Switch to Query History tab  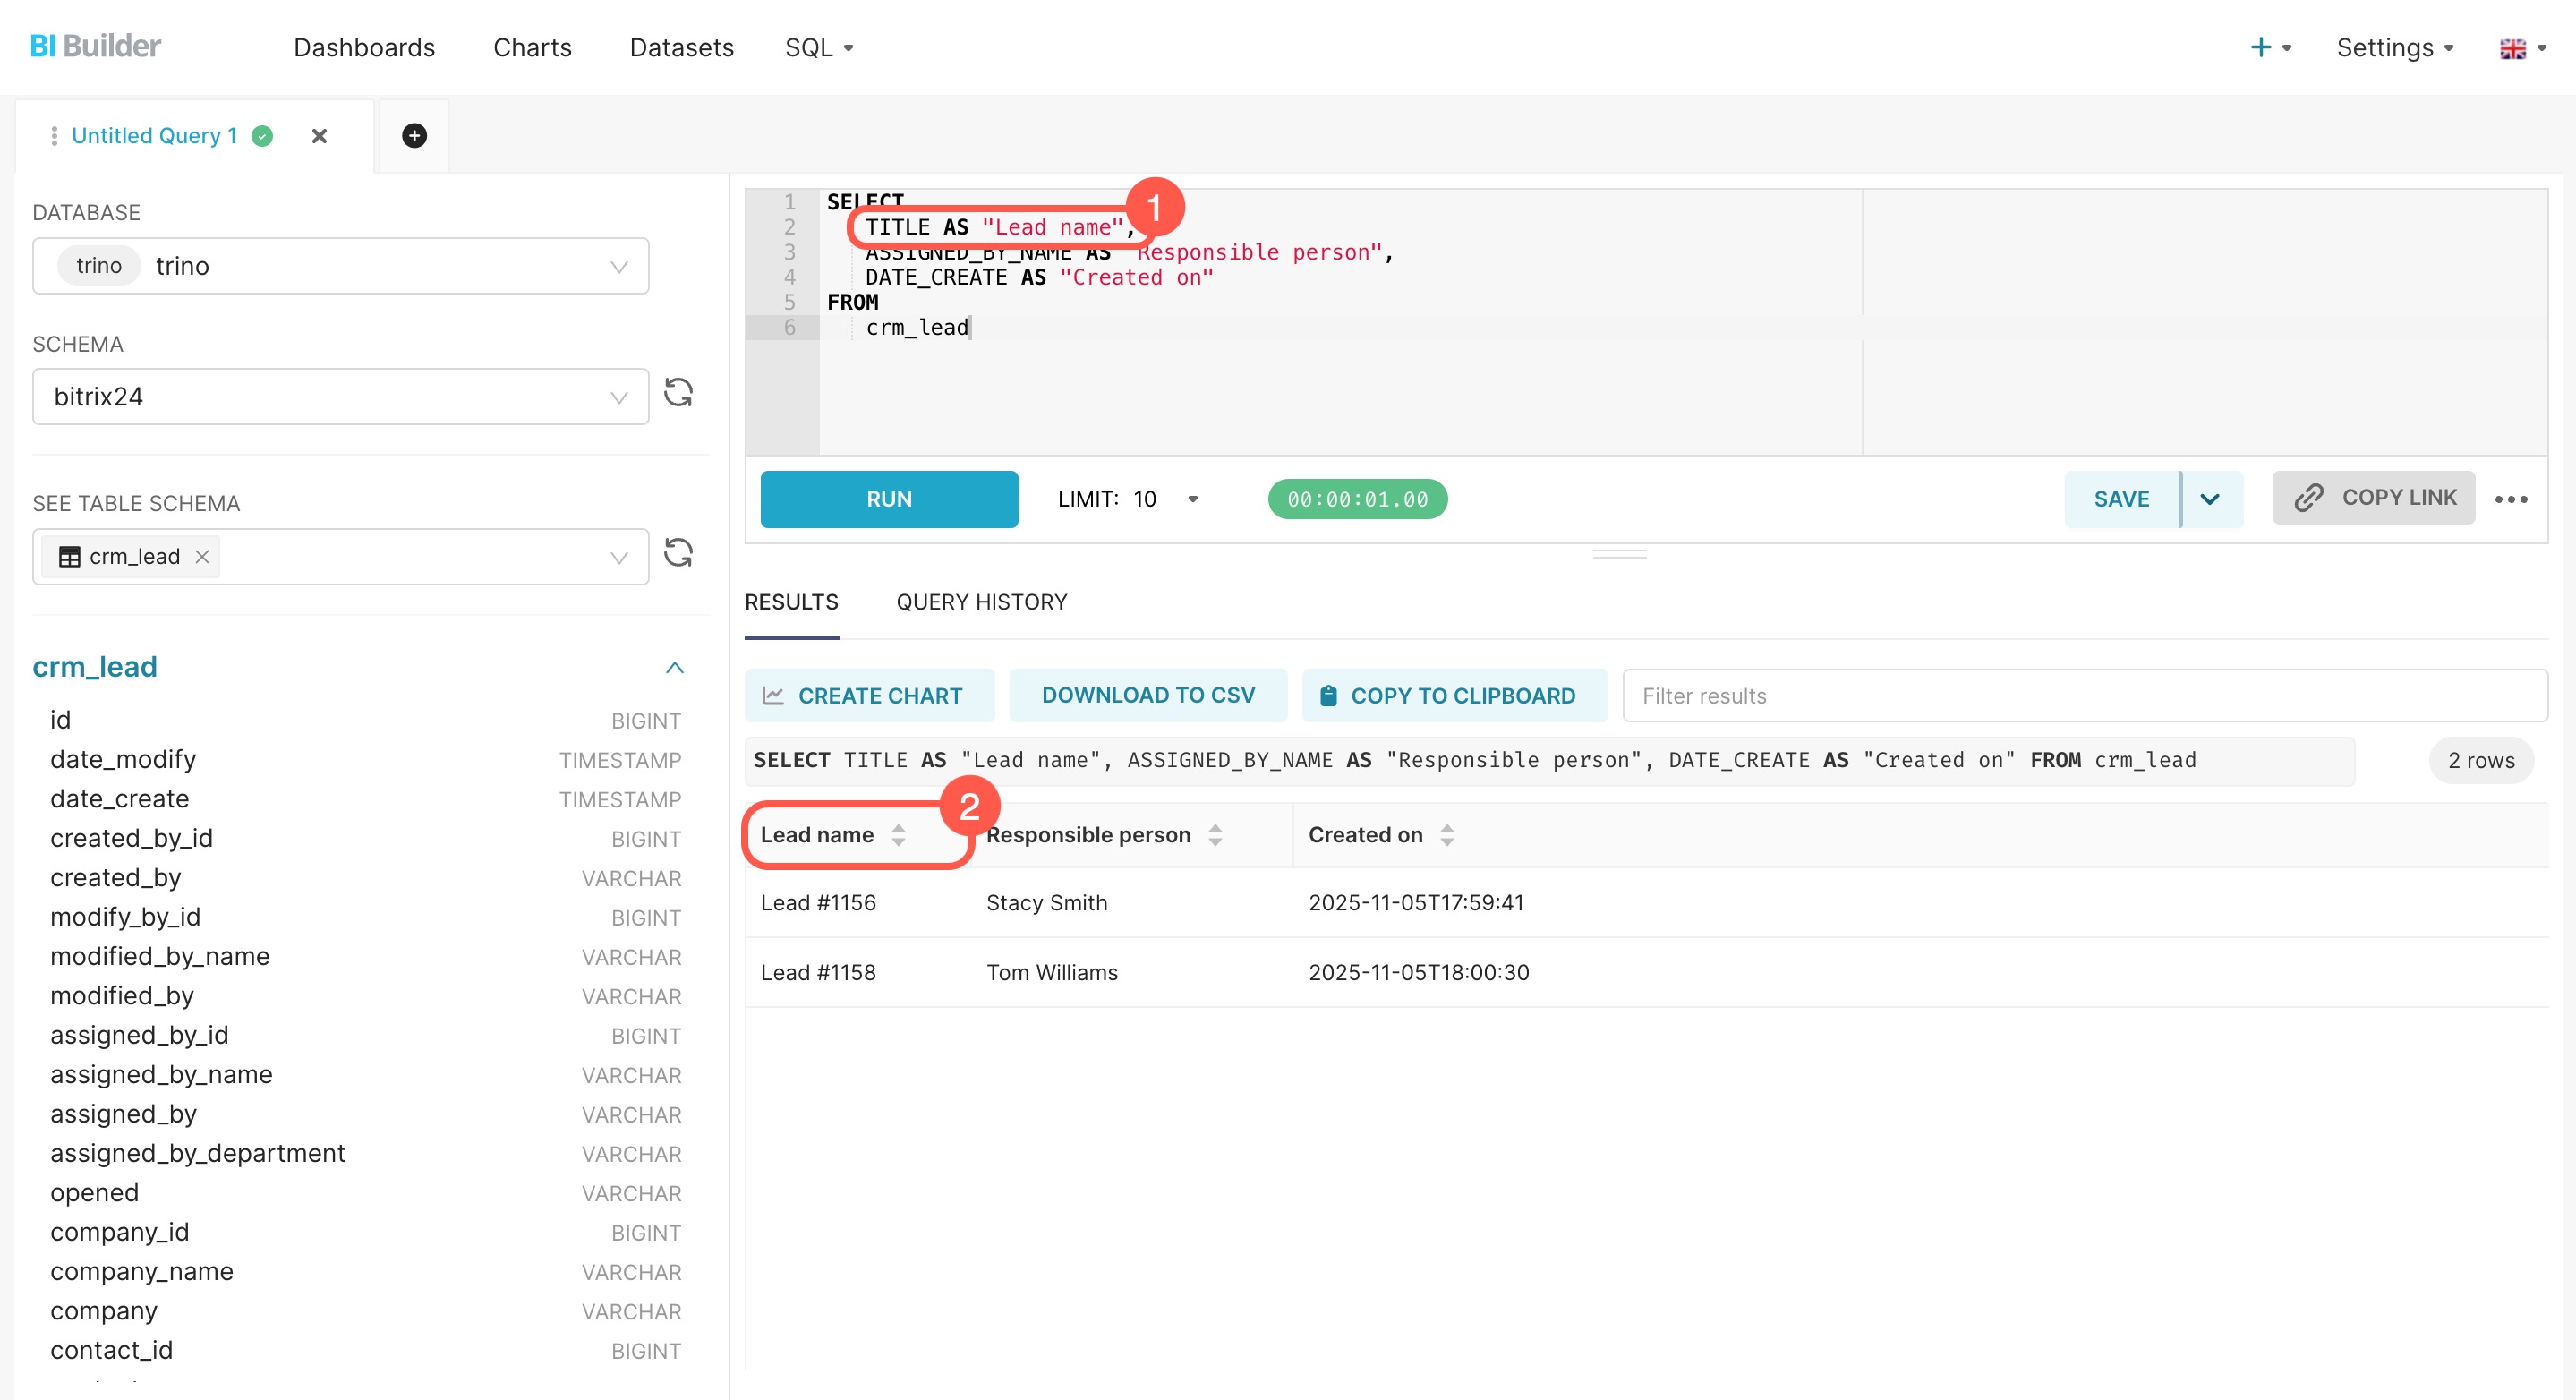pos(981,602)
